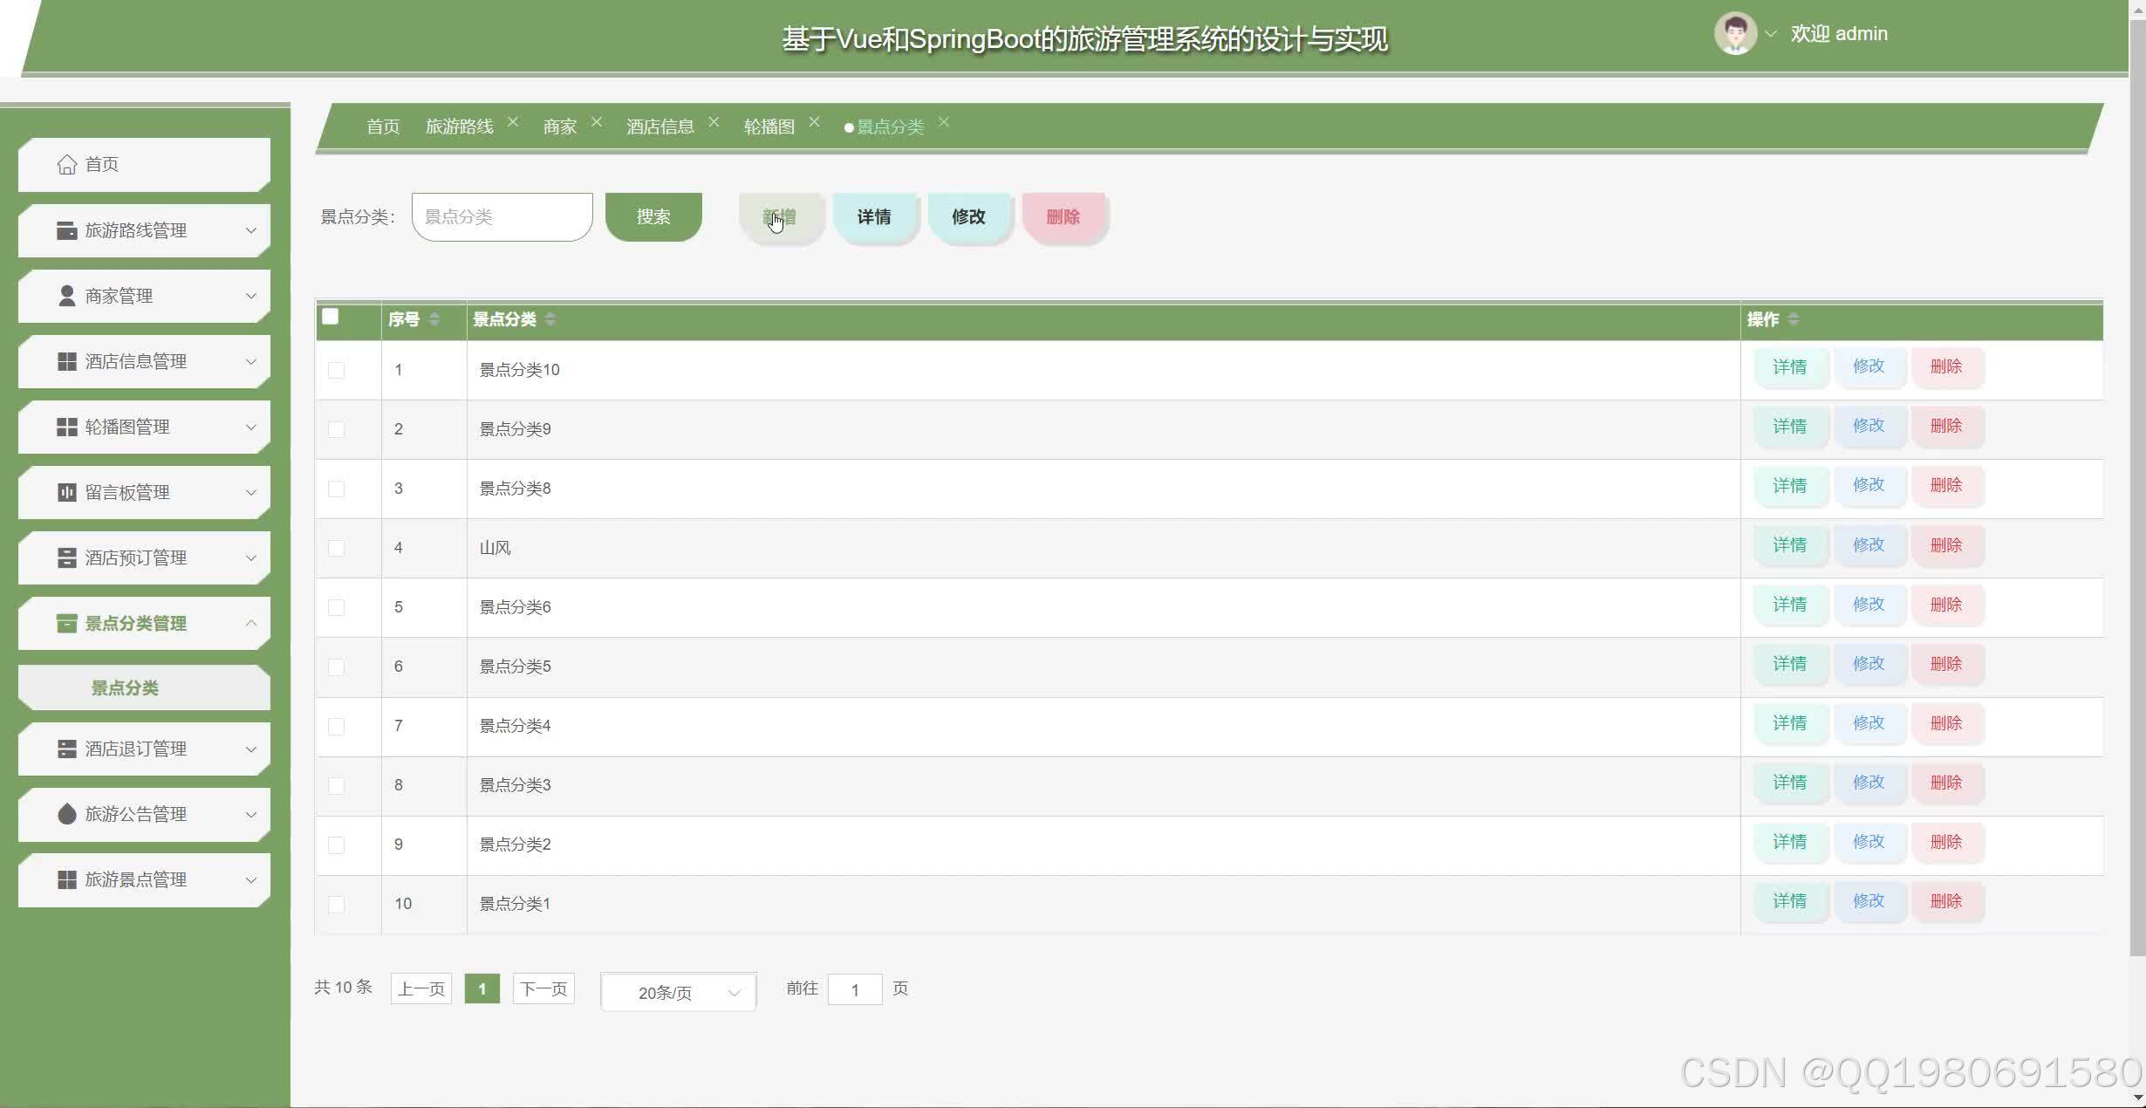Click the admin avatar picture
The image size is (2146, 1108).
tap(1734, 34)
